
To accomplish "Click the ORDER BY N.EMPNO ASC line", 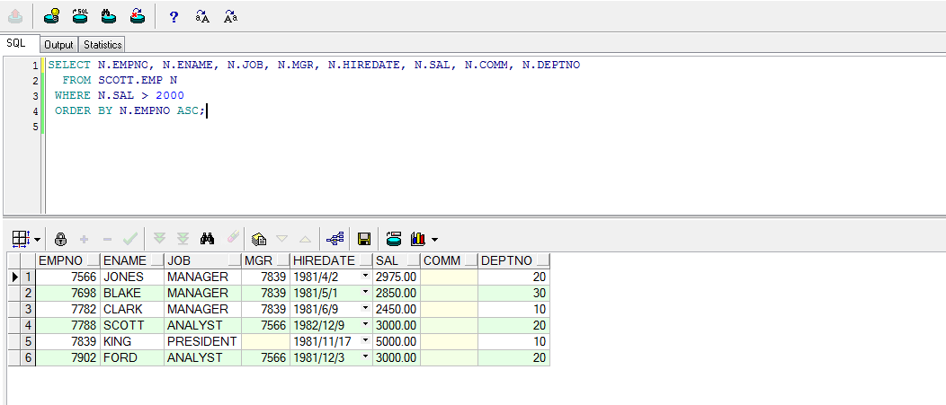I will (130, 110).
